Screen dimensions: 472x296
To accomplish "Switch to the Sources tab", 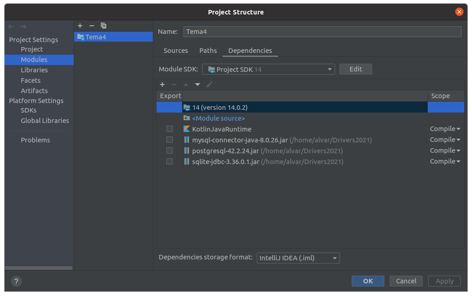I will click(x=175, y=51).
